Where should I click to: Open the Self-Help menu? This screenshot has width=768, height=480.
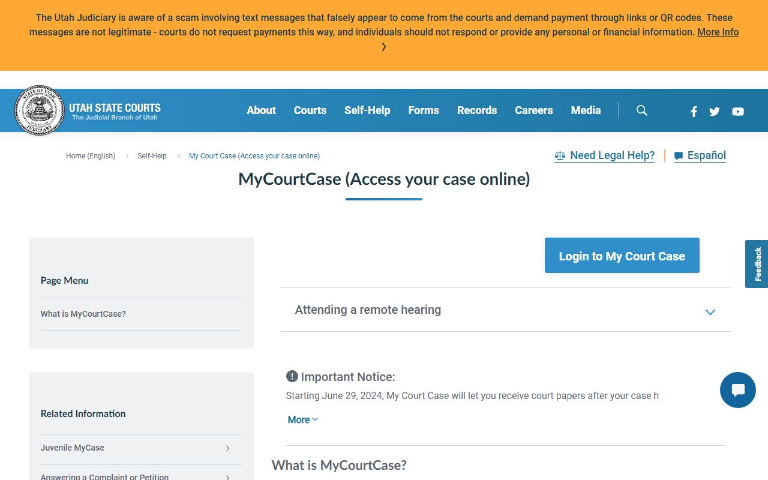point(367,110)
